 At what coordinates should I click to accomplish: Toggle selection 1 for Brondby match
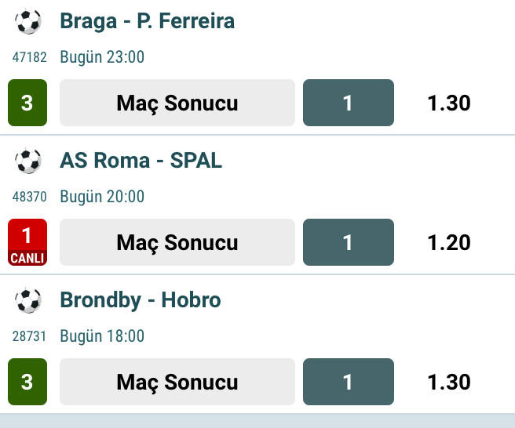(349, 382)
